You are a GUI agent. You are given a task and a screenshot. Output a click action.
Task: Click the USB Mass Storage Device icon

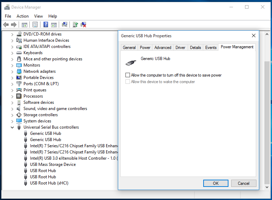[x=26, y=164]
